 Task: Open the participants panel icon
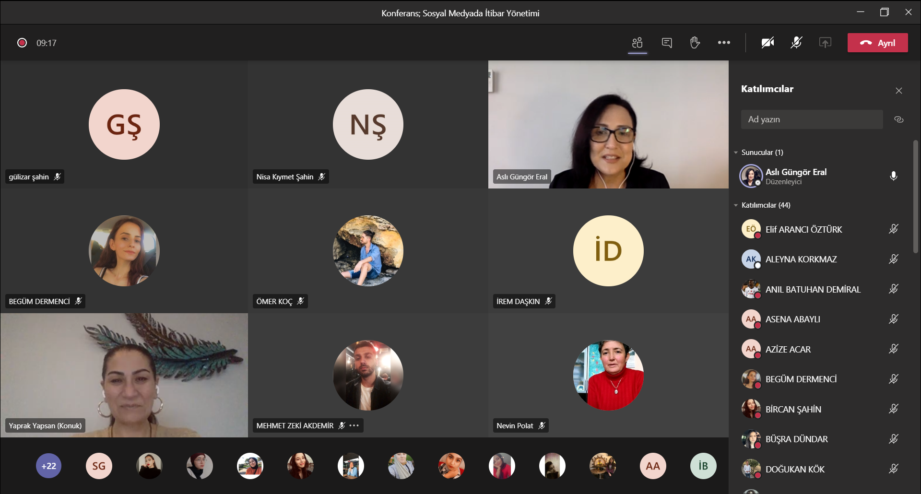[638, 43]
